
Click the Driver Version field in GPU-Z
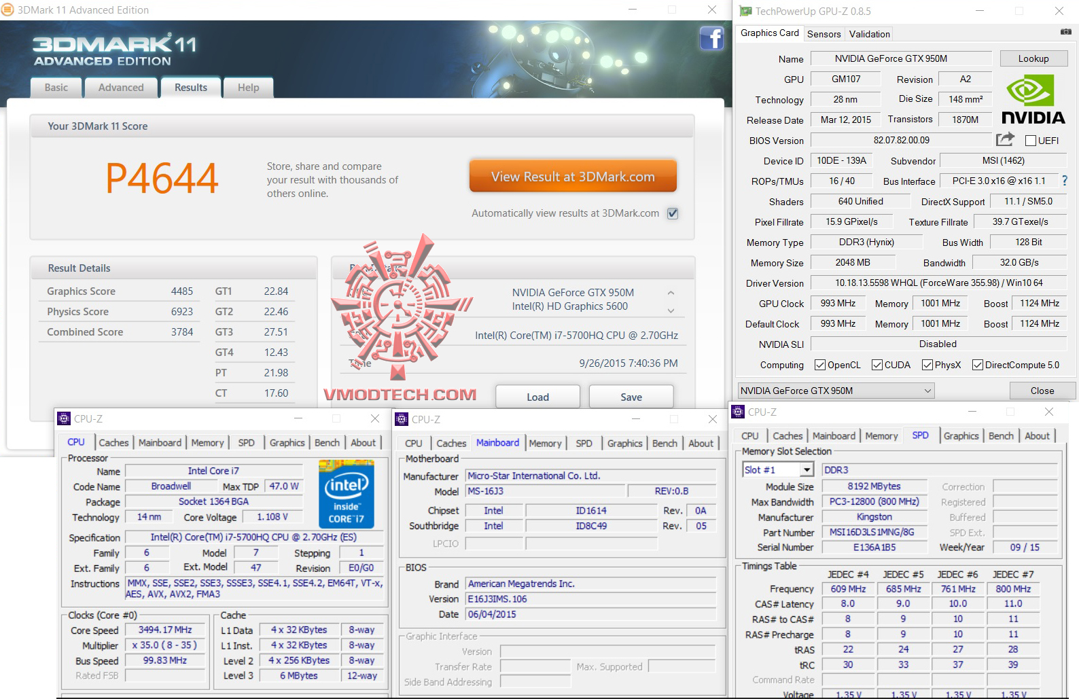tap(938, 283)
